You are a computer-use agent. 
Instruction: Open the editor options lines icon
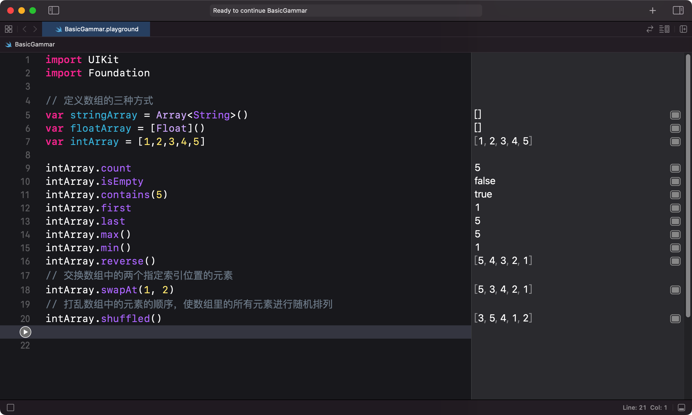(x=664, y=29)
